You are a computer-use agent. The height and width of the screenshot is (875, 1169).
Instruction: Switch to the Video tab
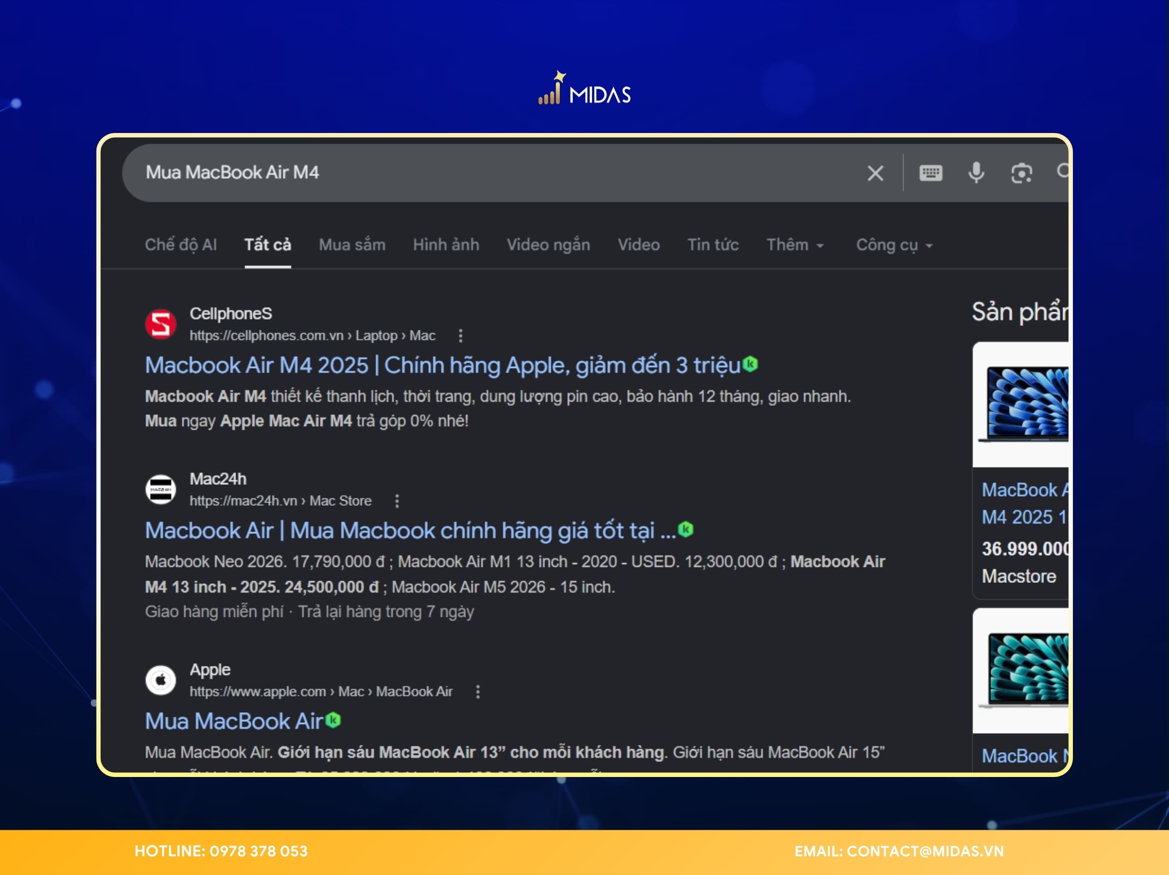coord(639,245)
